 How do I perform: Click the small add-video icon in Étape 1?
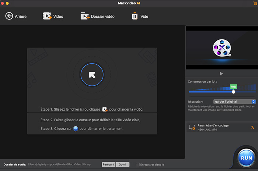click(105, 109)
